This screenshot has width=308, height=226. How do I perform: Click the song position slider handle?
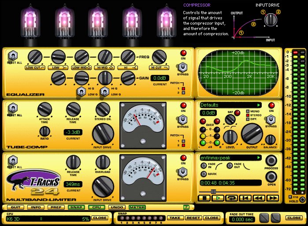[213, 192]
